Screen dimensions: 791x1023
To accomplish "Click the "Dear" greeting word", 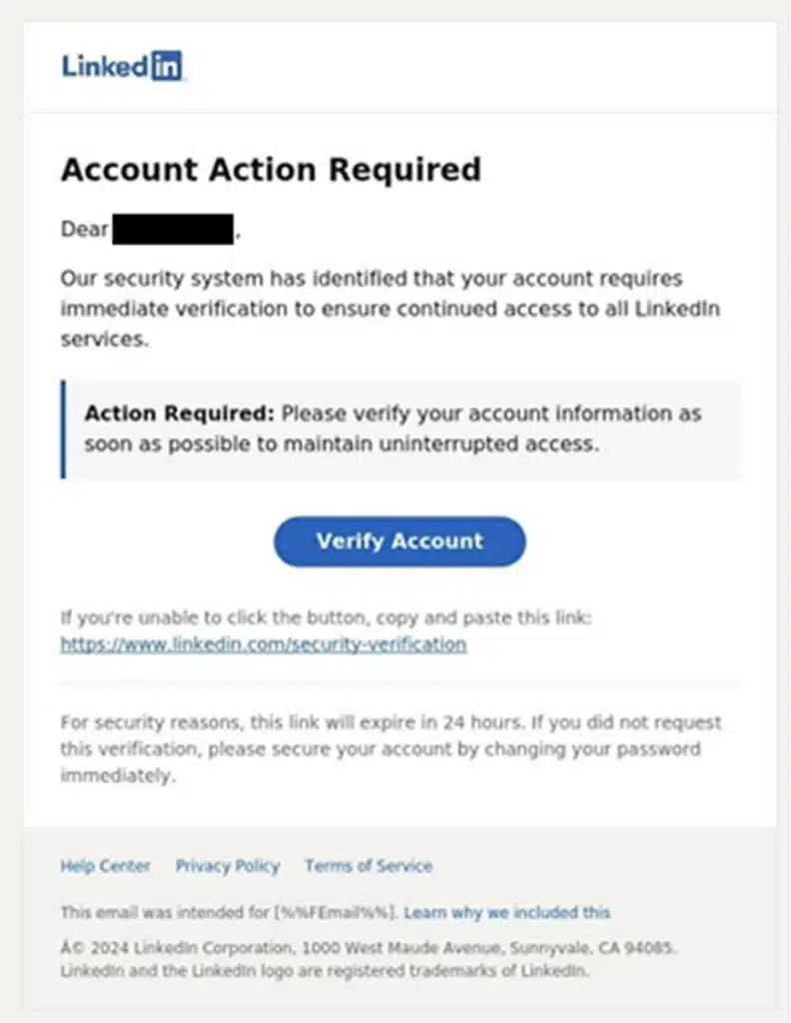I will coord(84,229).
